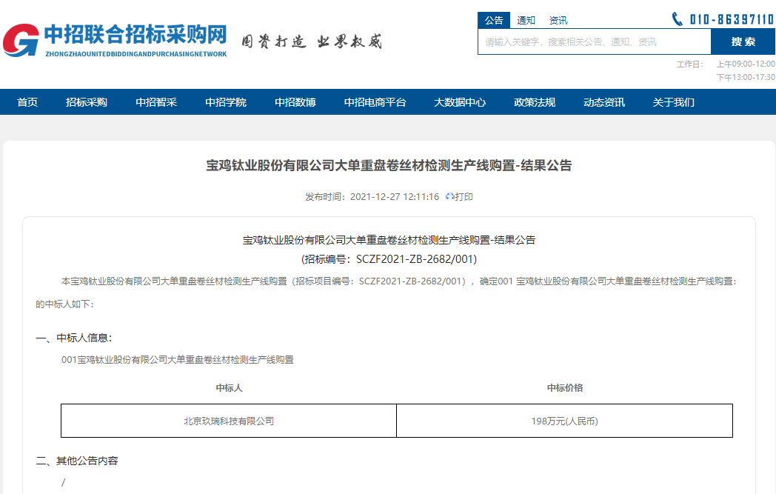Click the site logo G icon

[21, 40]
